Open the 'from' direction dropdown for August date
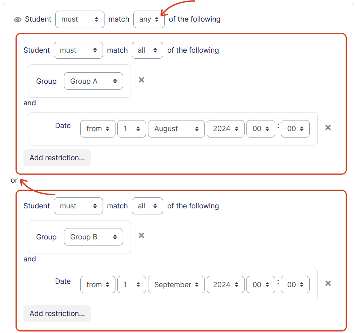 (x=98, y=129)
